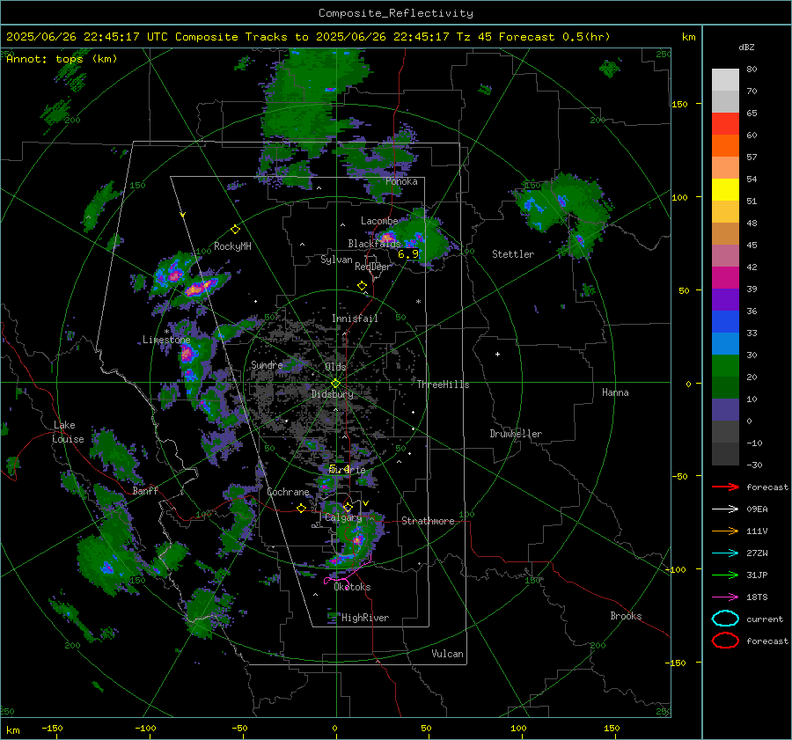The width and height of the screenshot is (792, 740).
Task: Click the Vulcan town label
Action: pyautogui.click(x=448, y=654)
